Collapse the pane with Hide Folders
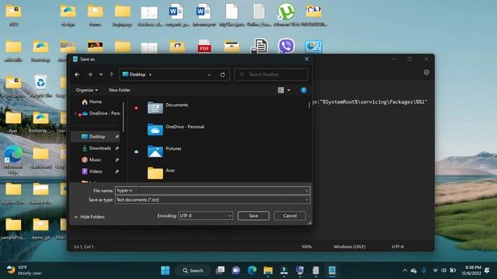This screenshot has width=497, height=279. tap(89, 217)
